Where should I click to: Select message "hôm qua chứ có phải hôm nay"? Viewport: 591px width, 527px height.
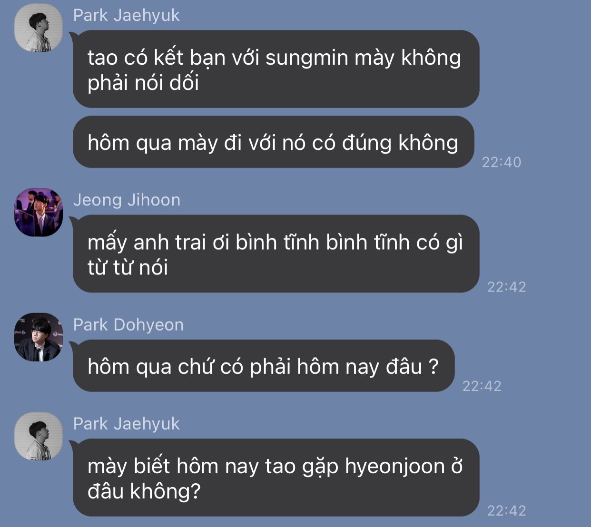[x=264, y=366]
